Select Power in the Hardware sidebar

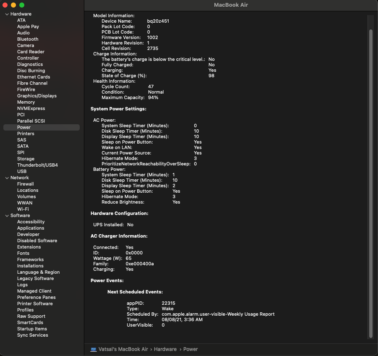[23, 127]
